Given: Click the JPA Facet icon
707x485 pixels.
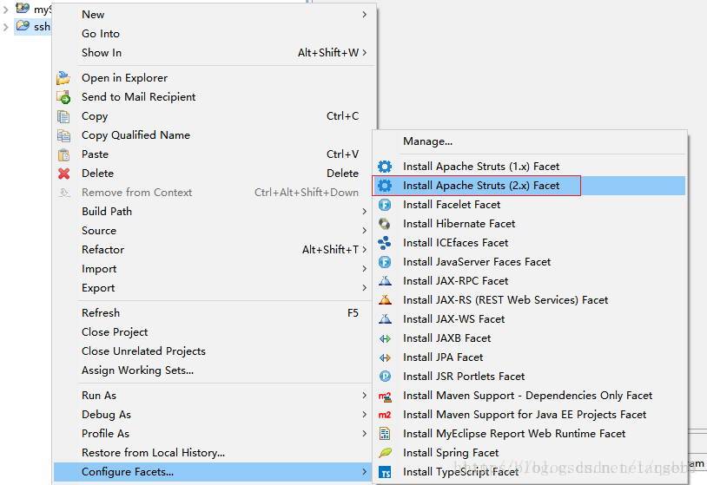Looking at the screenshot, I should coord(385,357).
